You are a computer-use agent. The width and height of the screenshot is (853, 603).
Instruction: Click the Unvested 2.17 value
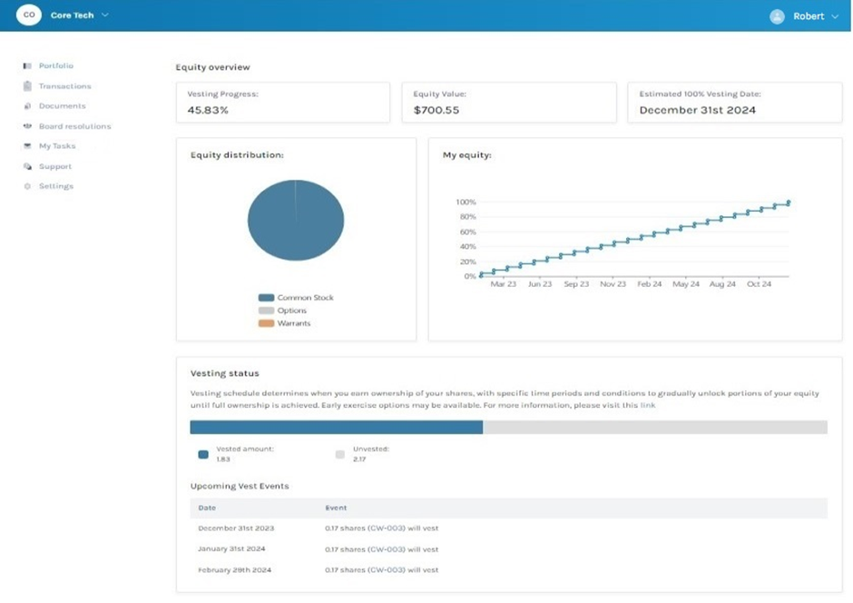tap(359, 460)
